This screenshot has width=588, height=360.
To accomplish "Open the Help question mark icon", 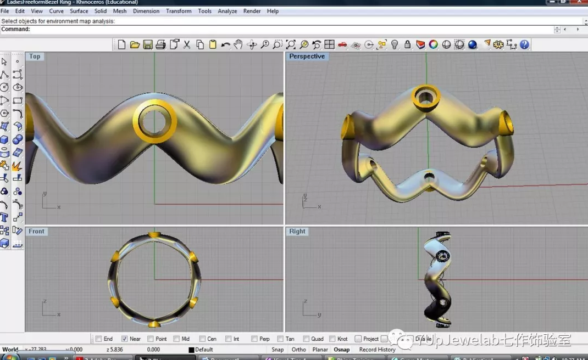I will pyautogui.click(x=524, y=45).
